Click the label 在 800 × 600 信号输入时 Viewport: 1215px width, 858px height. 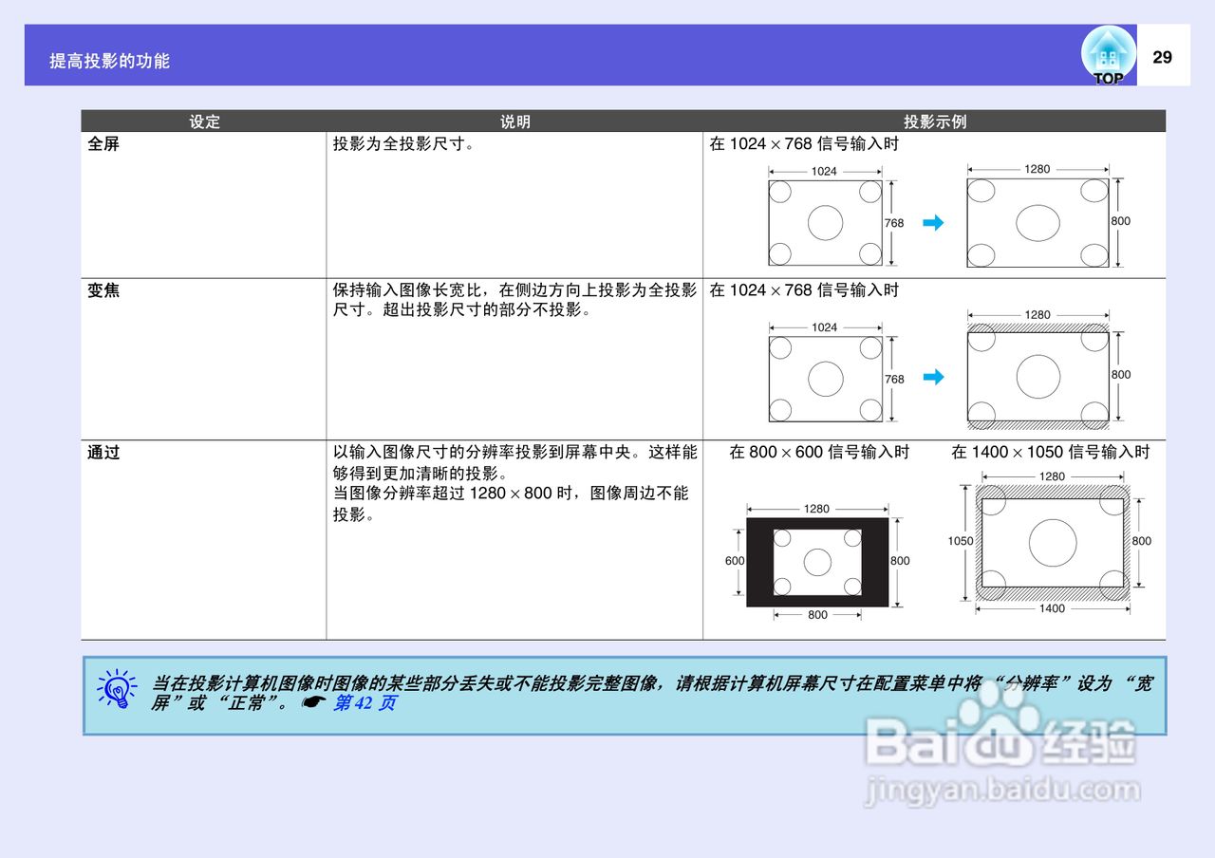click(x=819, y=452)
